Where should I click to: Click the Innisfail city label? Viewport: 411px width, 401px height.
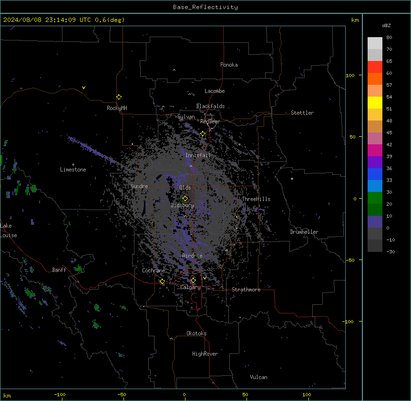[198, 155]
